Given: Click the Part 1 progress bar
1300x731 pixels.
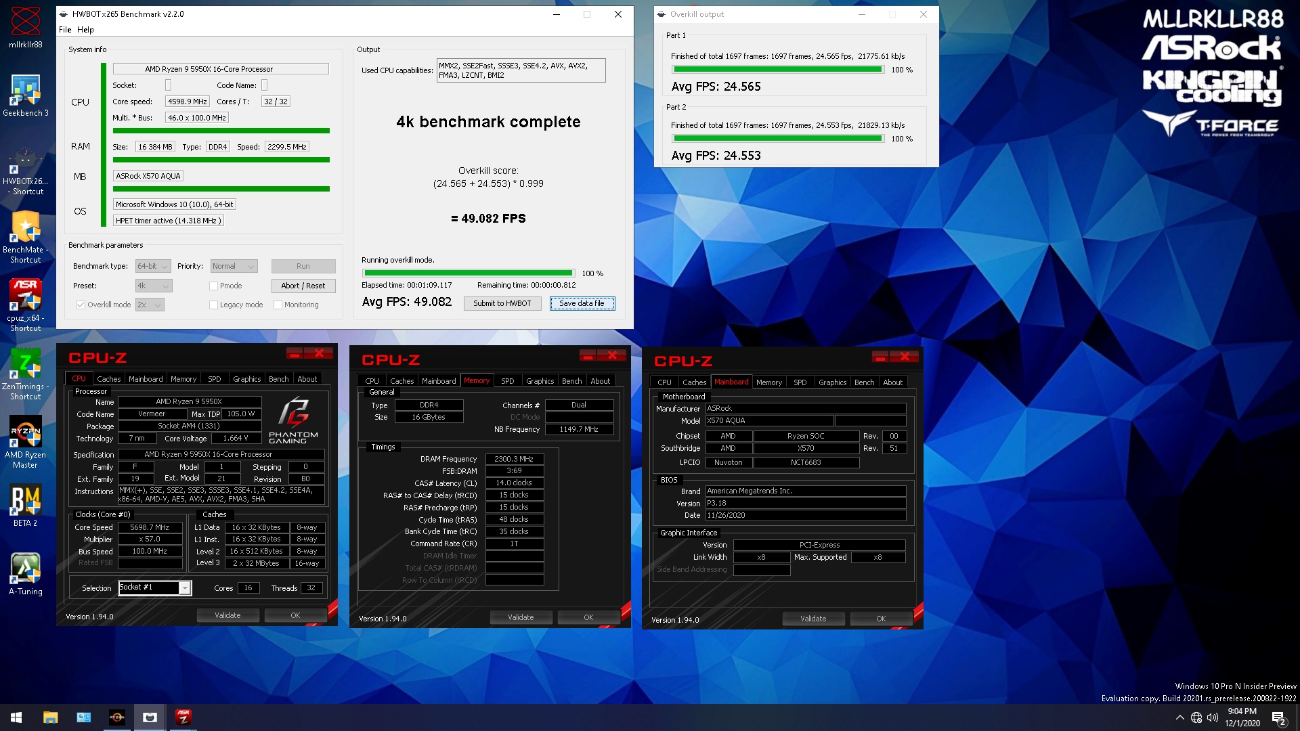Looking at the screenshot, I should click(x=778, y=70).
